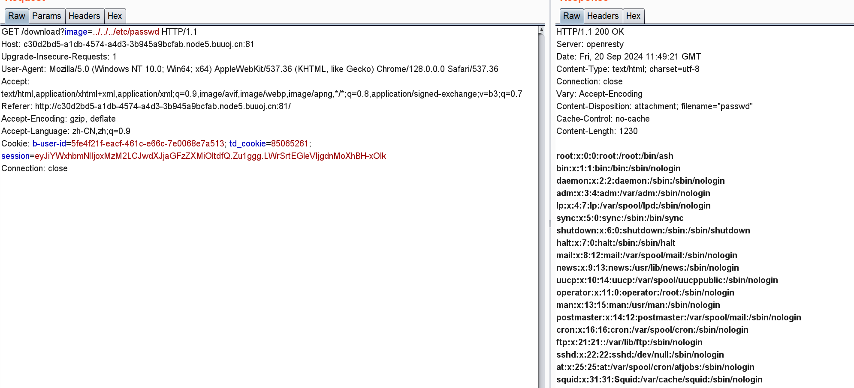Click the User-Agent header line
This screenshot has height=388, width=854.
click(250, 69)
